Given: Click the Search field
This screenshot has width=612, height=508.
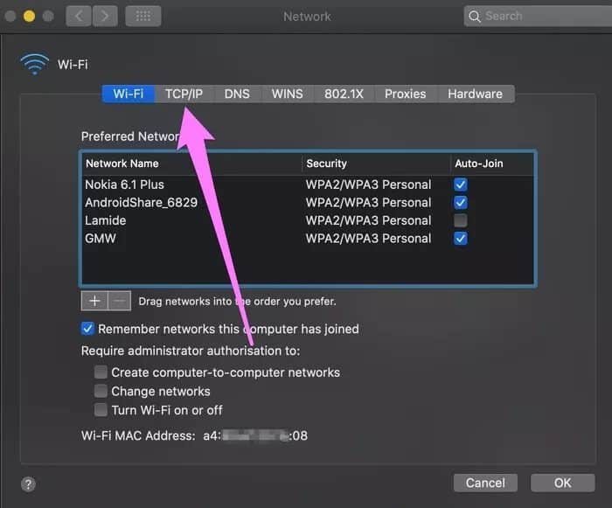Looking at the screenshot, I should (538, 16).
